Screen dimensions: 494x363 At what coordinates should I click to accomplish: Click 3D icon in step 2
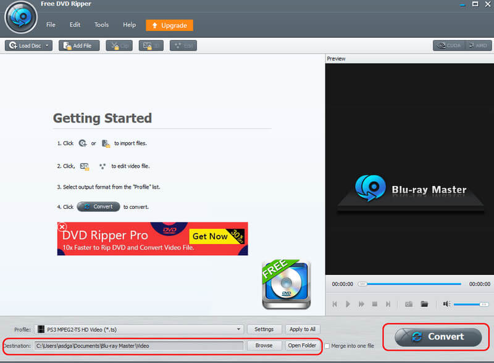coord(85,166)
